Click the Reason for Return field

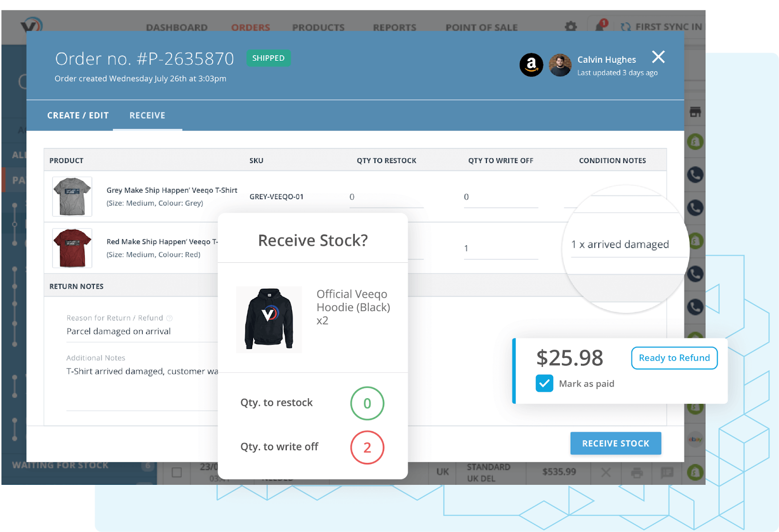(x=141, y=331)
